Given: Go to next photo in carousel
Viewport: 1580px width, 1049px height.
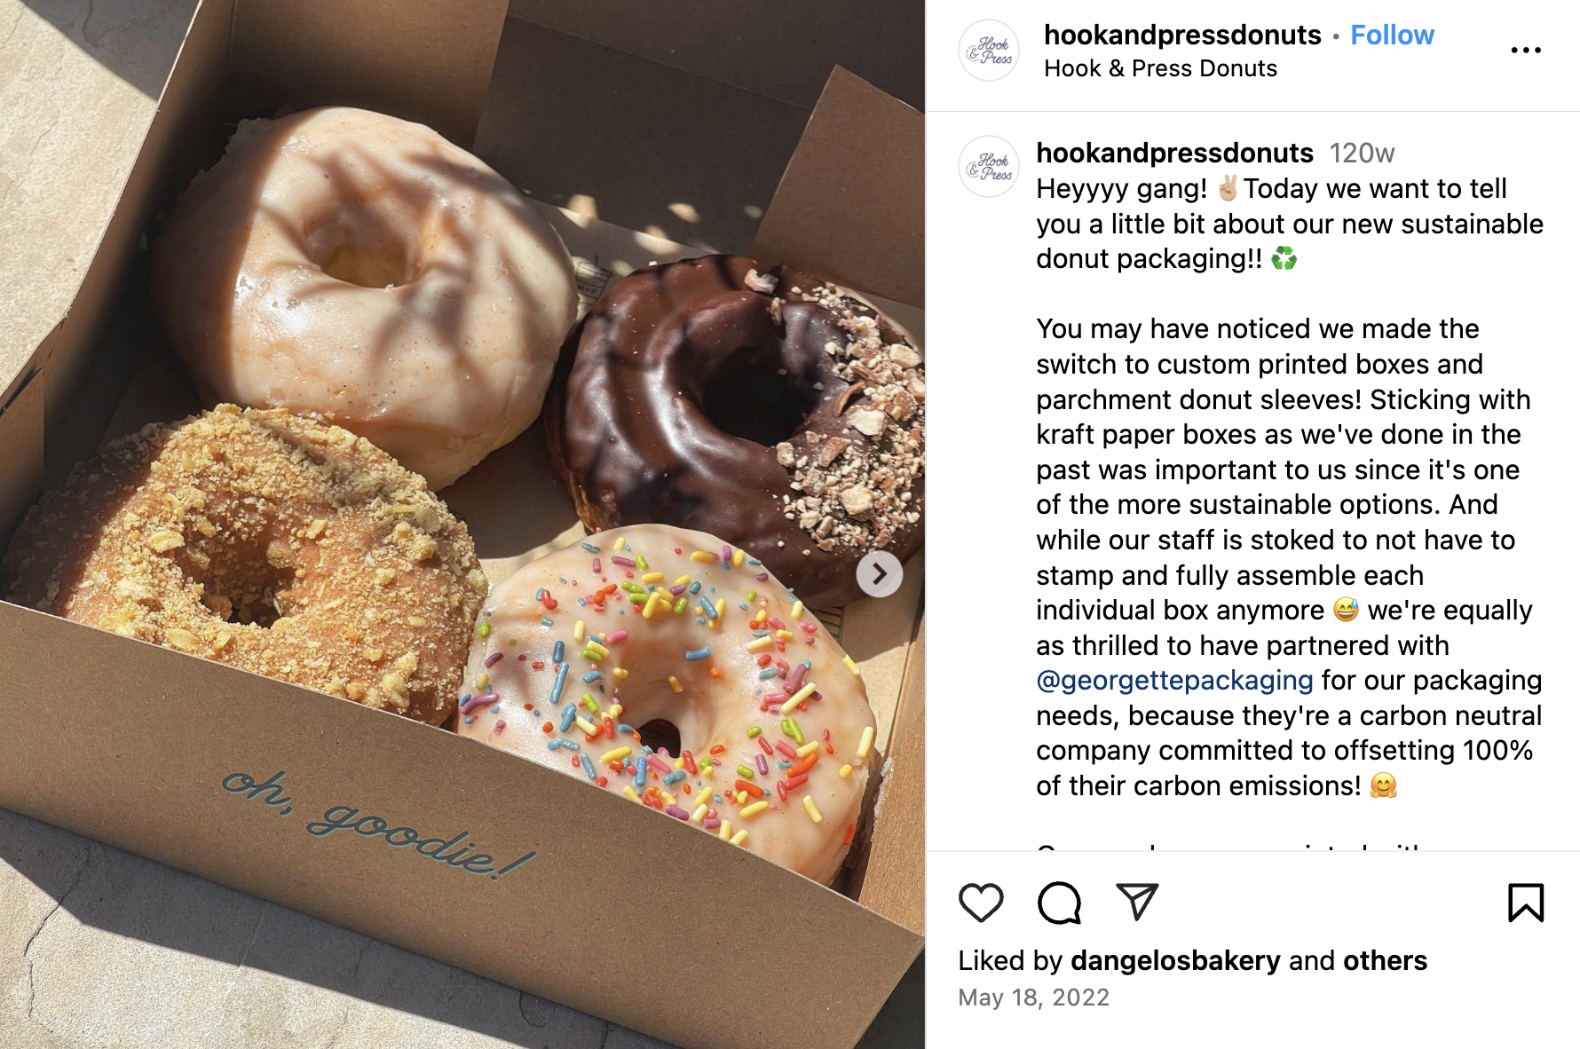Looking at the screenshot, I should coord(880,574).
